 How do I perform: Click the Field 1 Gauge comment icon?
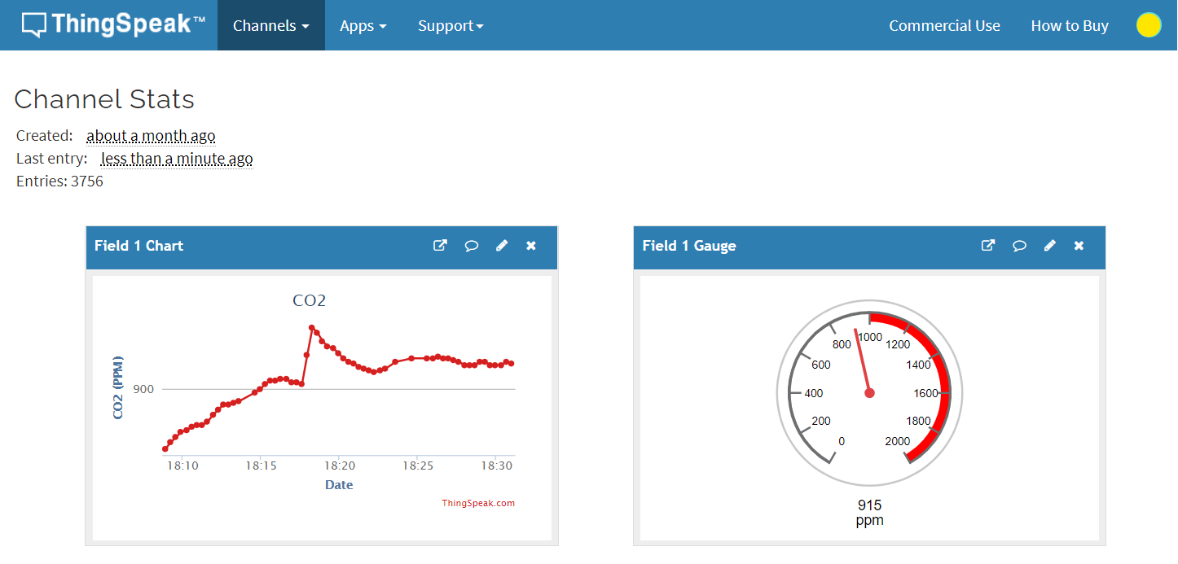point(1019,246)
